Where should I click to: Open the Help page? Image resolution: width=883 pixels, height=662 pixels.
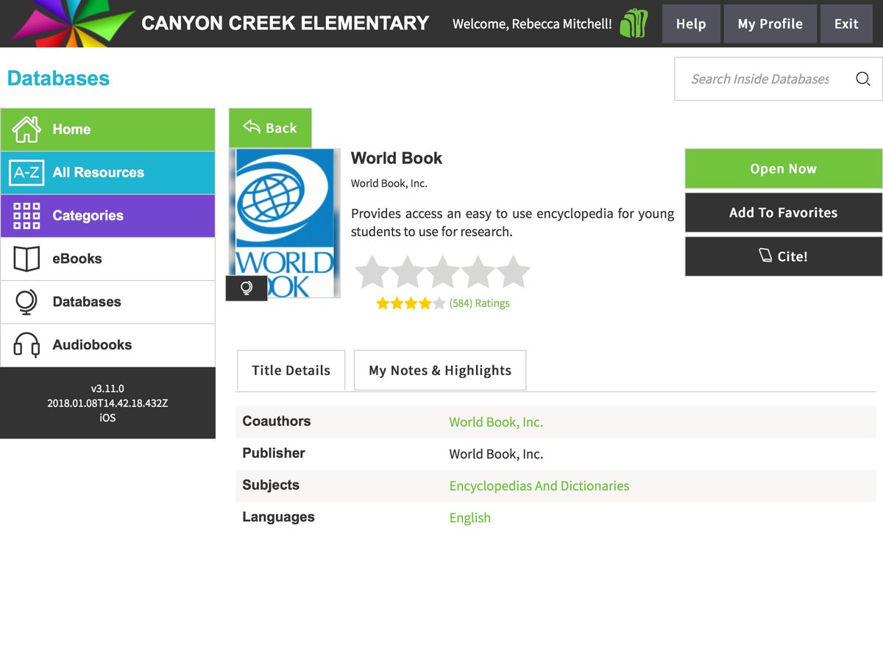coord(691,24)
